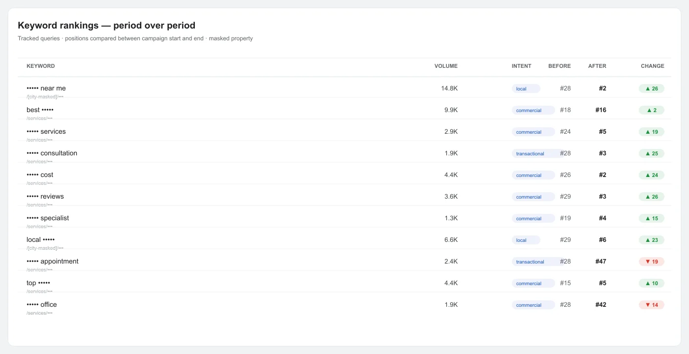This screenshot has height=354, width=689.
Task: Click the CHANGE column header
Action: [653, 66]
